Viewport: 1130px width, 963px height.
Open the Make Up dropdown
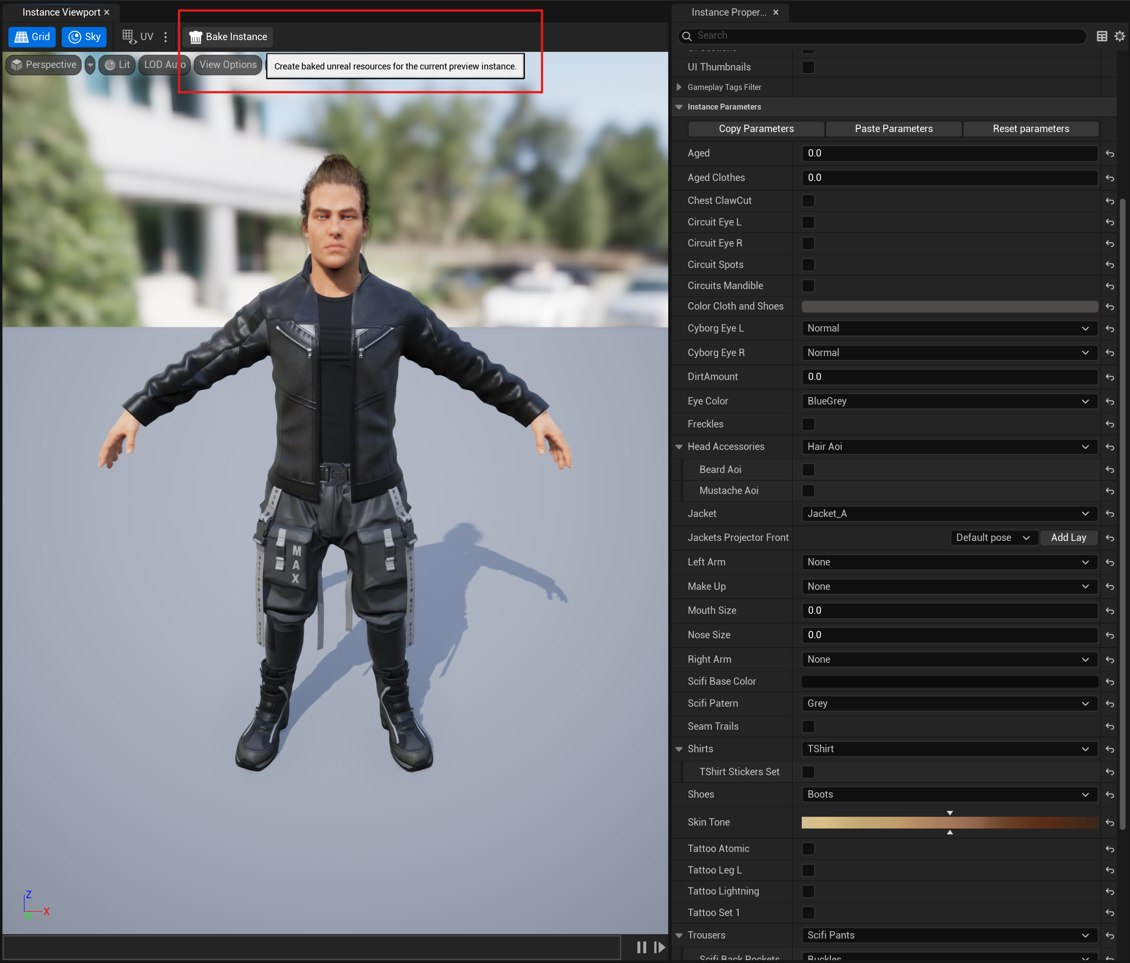[x=949, y=587]
